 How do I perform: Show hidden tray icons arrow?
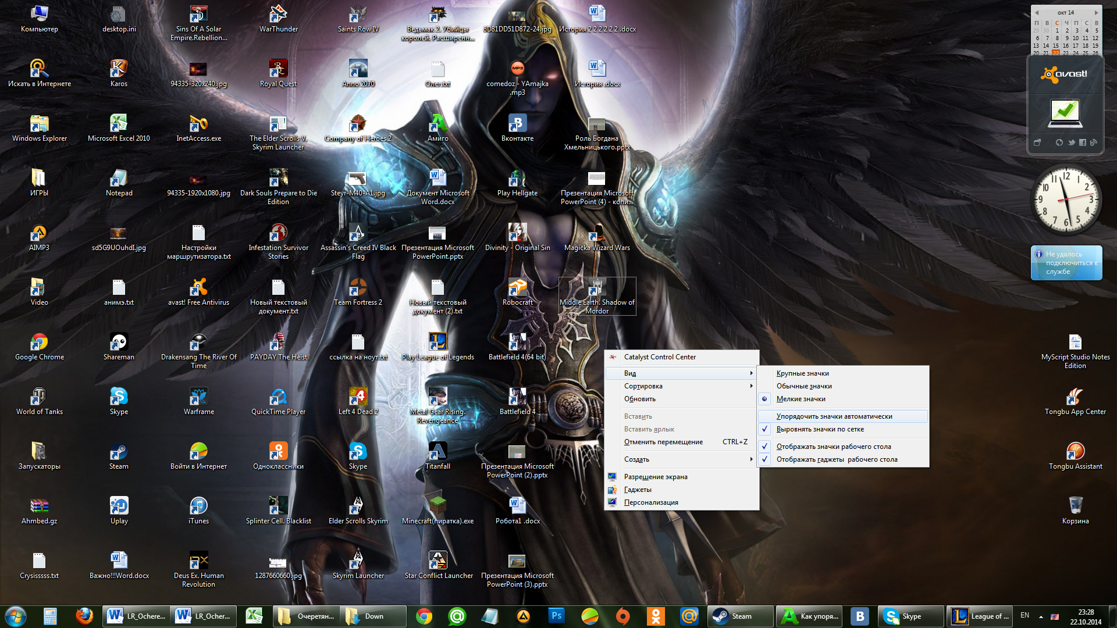pos(1040,616)
